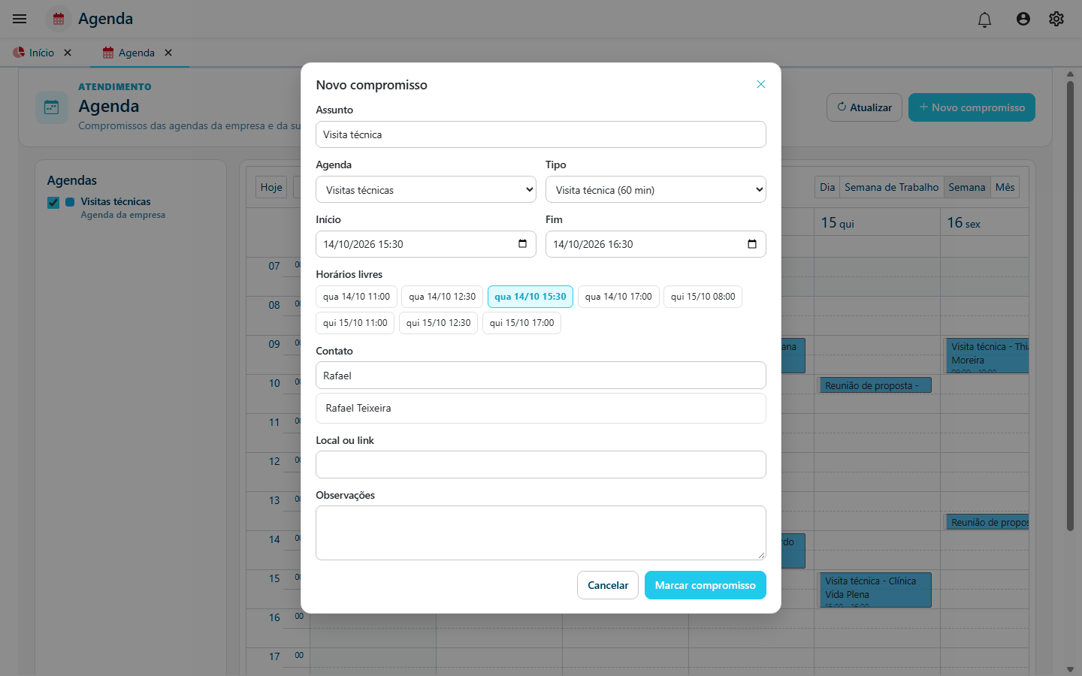Viewport: 1082px width, 676px height.
Task: Open the Fim date picker icon
Action: tap(752, 244)
